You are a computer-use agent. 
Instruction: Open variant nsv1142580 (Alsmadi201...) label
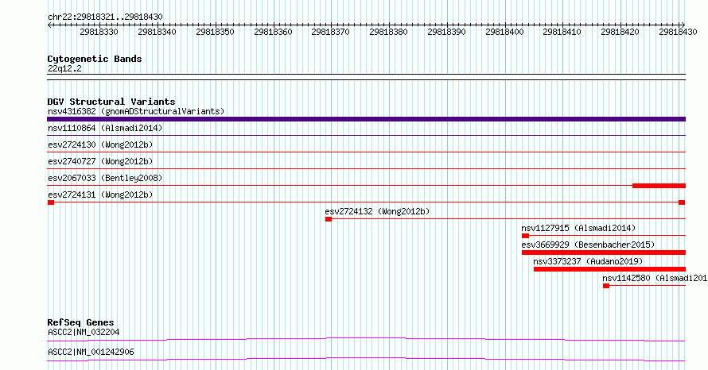pyautogui.click(x=655, y=278)
